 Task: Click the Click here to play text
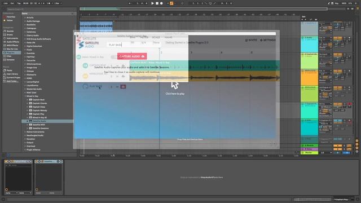tap(175, 94)
